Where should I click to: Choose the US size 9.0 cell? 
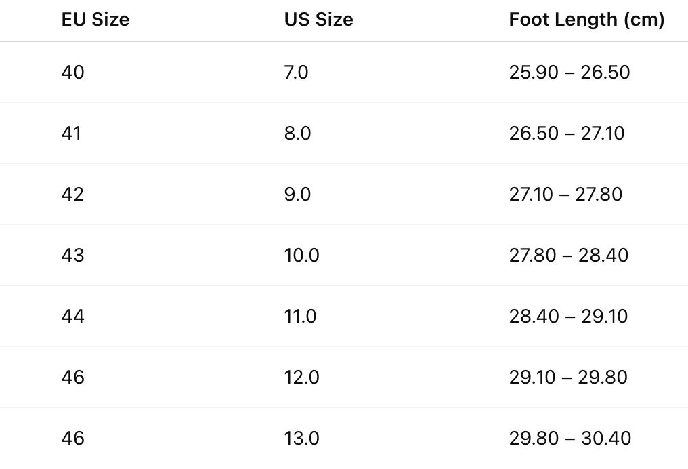pos(297,194)
